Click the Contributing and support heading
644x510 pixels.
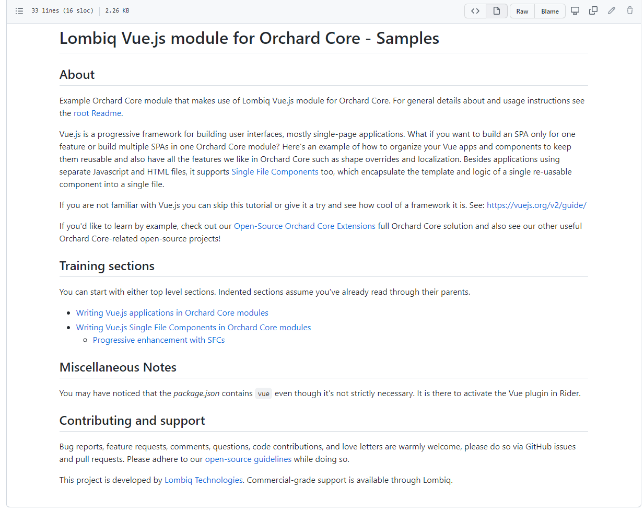pyautogui.click(x=132, y=421)
